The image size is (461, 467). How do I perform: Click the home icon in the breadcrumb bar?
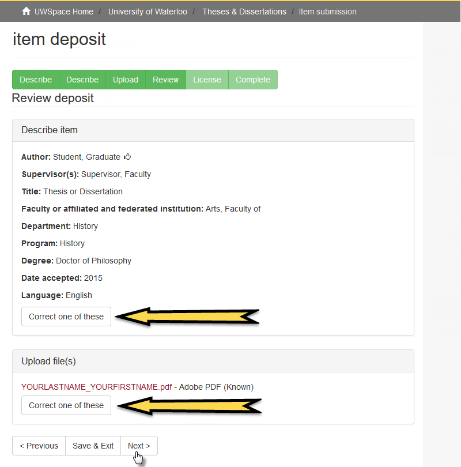24,11
